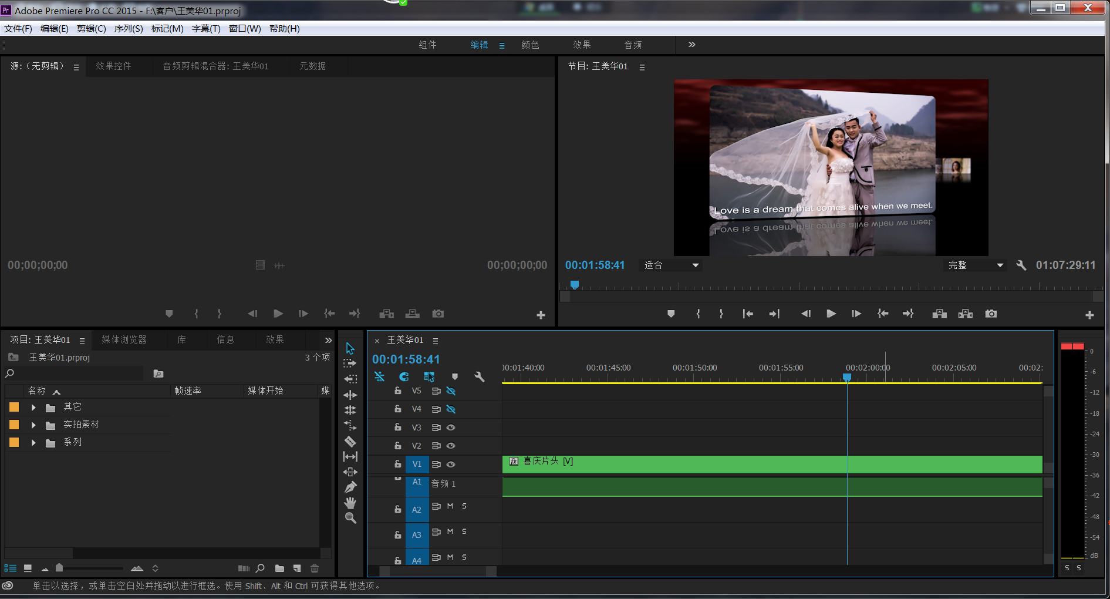Click New Item icon in project panel
Viewport: 1110px width, 599px height.
click(x=297, y=568)
